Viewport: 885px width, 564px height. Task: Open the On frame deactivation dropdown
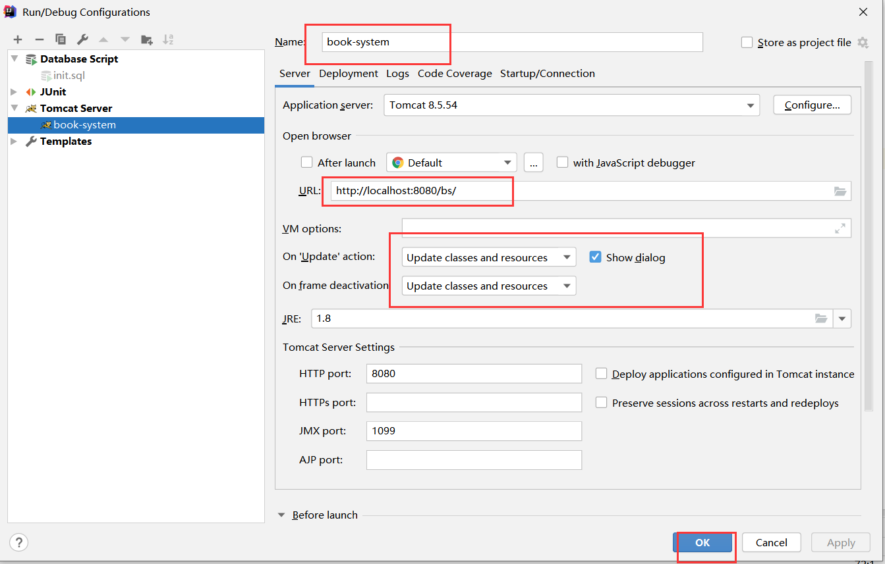tap(489, 286)
